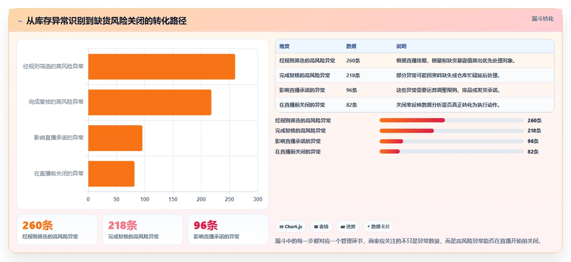Click the x-axis tick value 300
The image size is (571, 262).
click(x=258, y=199)
